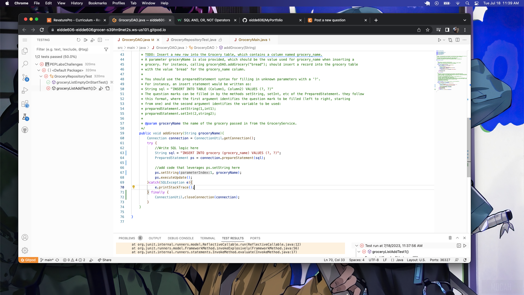Open the Explorer files icon in the activity bar
The image size is (524, 295).
pyautogui.click(x=25, y=51)
